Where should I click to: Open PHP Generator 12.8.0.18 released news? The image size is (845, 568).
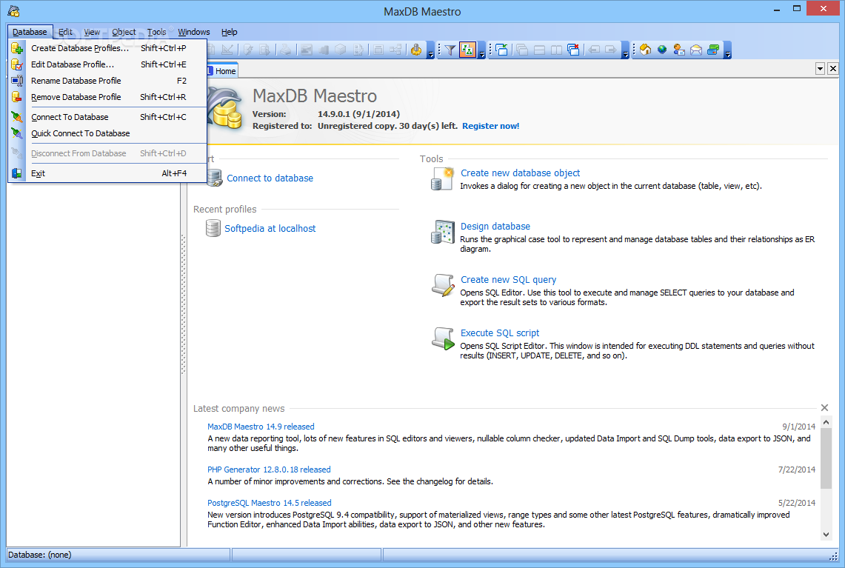pos(269,470)
